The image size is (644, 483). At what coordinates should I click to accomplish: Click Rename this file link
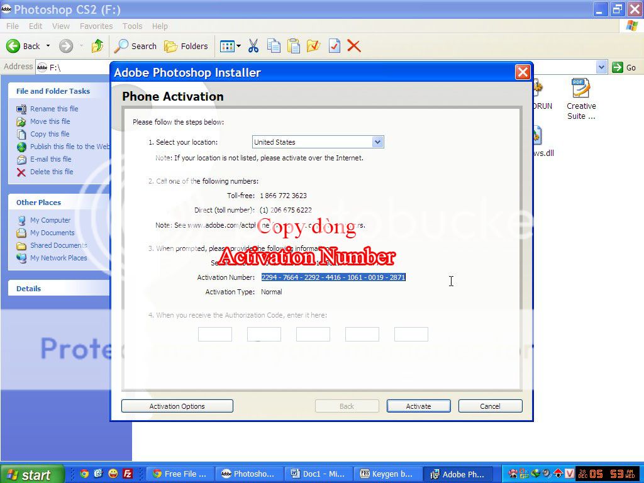(54, 109)
